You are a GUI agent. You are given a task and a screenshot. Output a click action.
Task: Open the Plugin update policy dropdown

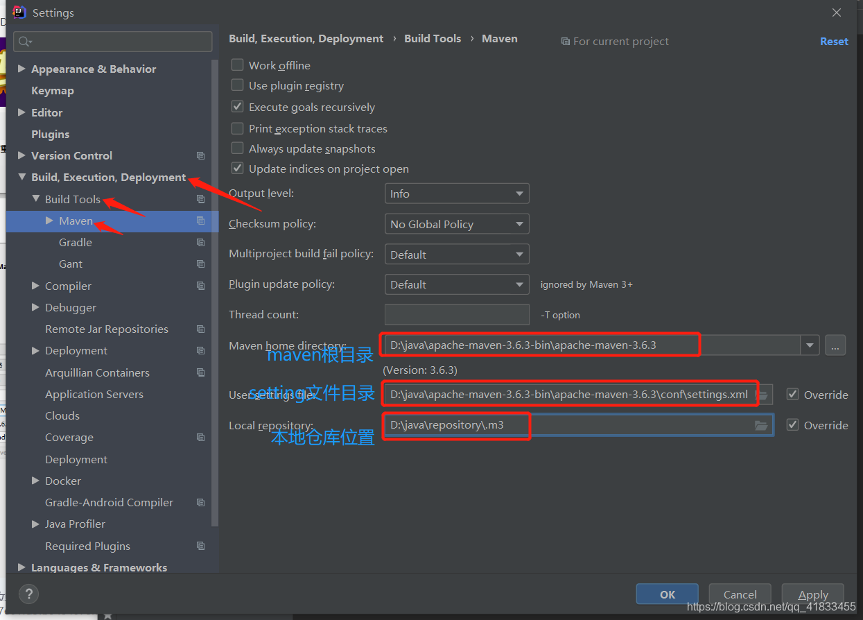457,284
